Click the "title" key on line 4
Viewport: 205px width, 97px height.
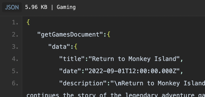point(72,59)
